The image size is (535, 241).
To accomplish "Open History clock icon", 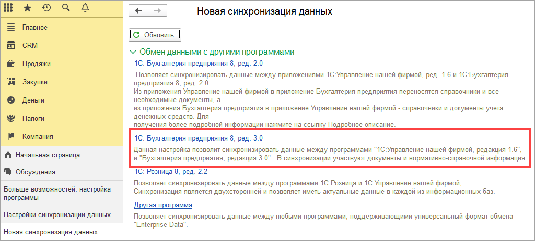I will tap(46, 8).
